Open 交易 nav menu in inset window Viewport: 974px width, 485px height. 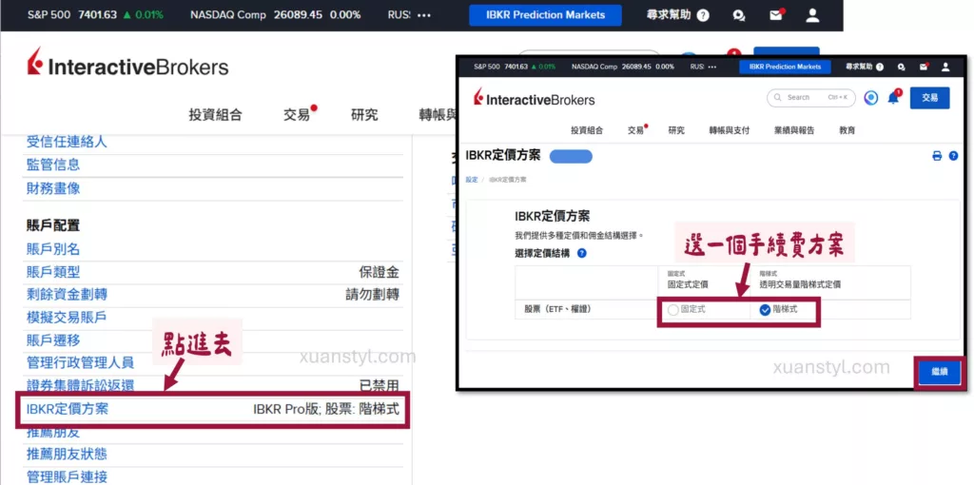635,130
